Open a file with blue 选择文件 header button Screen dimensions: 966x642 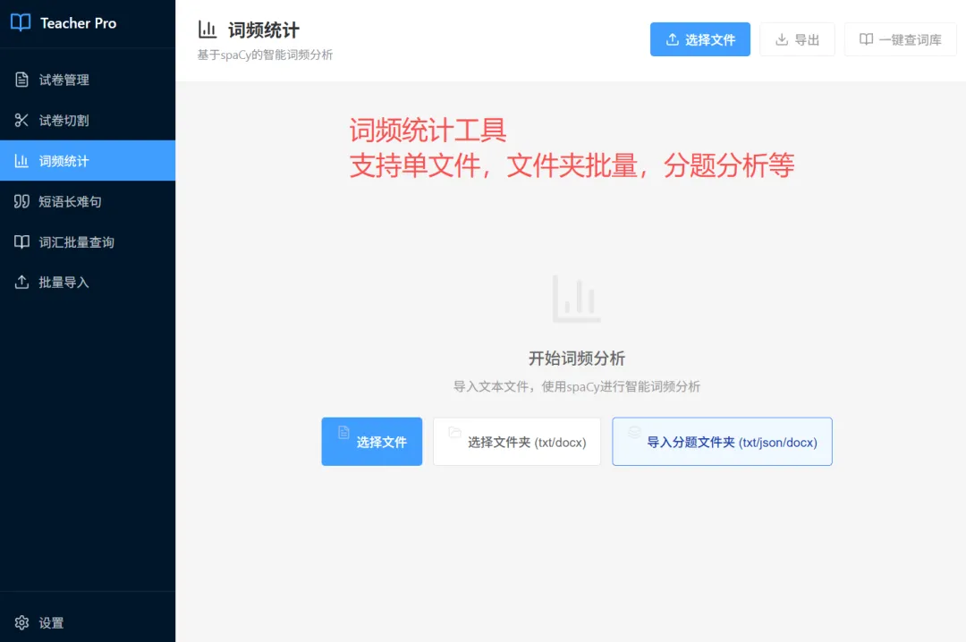point(700,39)
